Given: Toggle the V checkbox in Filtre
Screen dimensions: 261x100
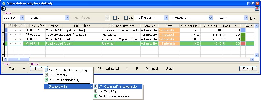Looking at the screenshot, I should (x=115, y=18).
